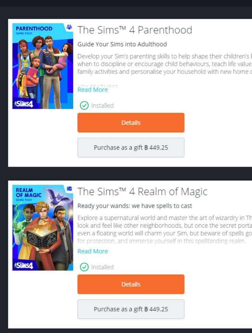The width and height of the screenshot is (252, 333).
Task: Expand Parenthood description with Read More
Action: [x=93, y=90]
